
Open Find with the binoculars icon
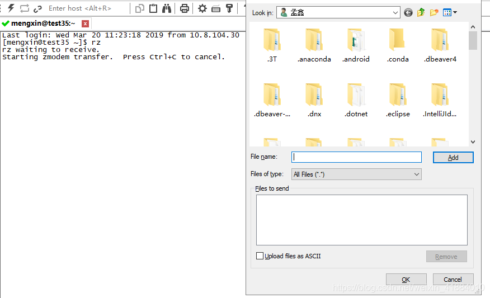167,8
